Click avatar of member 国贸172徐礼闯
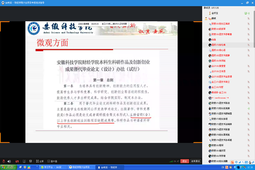 pyautogui.click(x=210, y=45)
